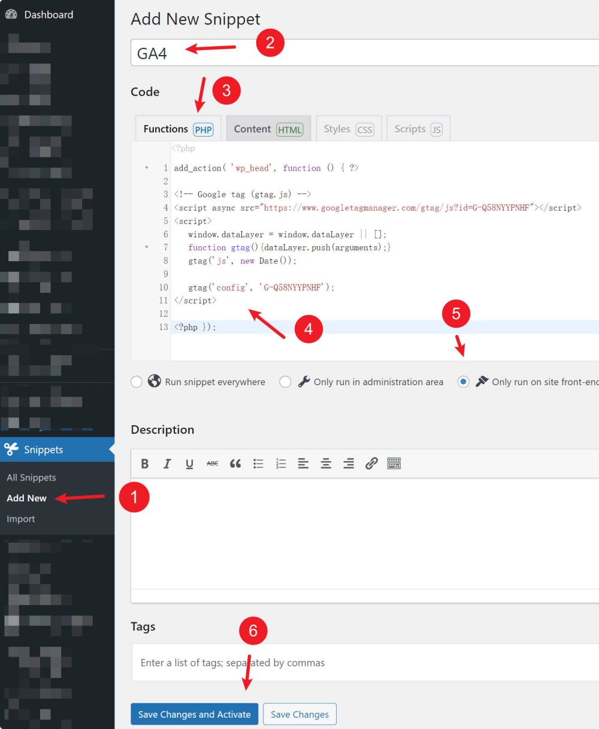Click inside the Description text area

(x=365, y=533)
